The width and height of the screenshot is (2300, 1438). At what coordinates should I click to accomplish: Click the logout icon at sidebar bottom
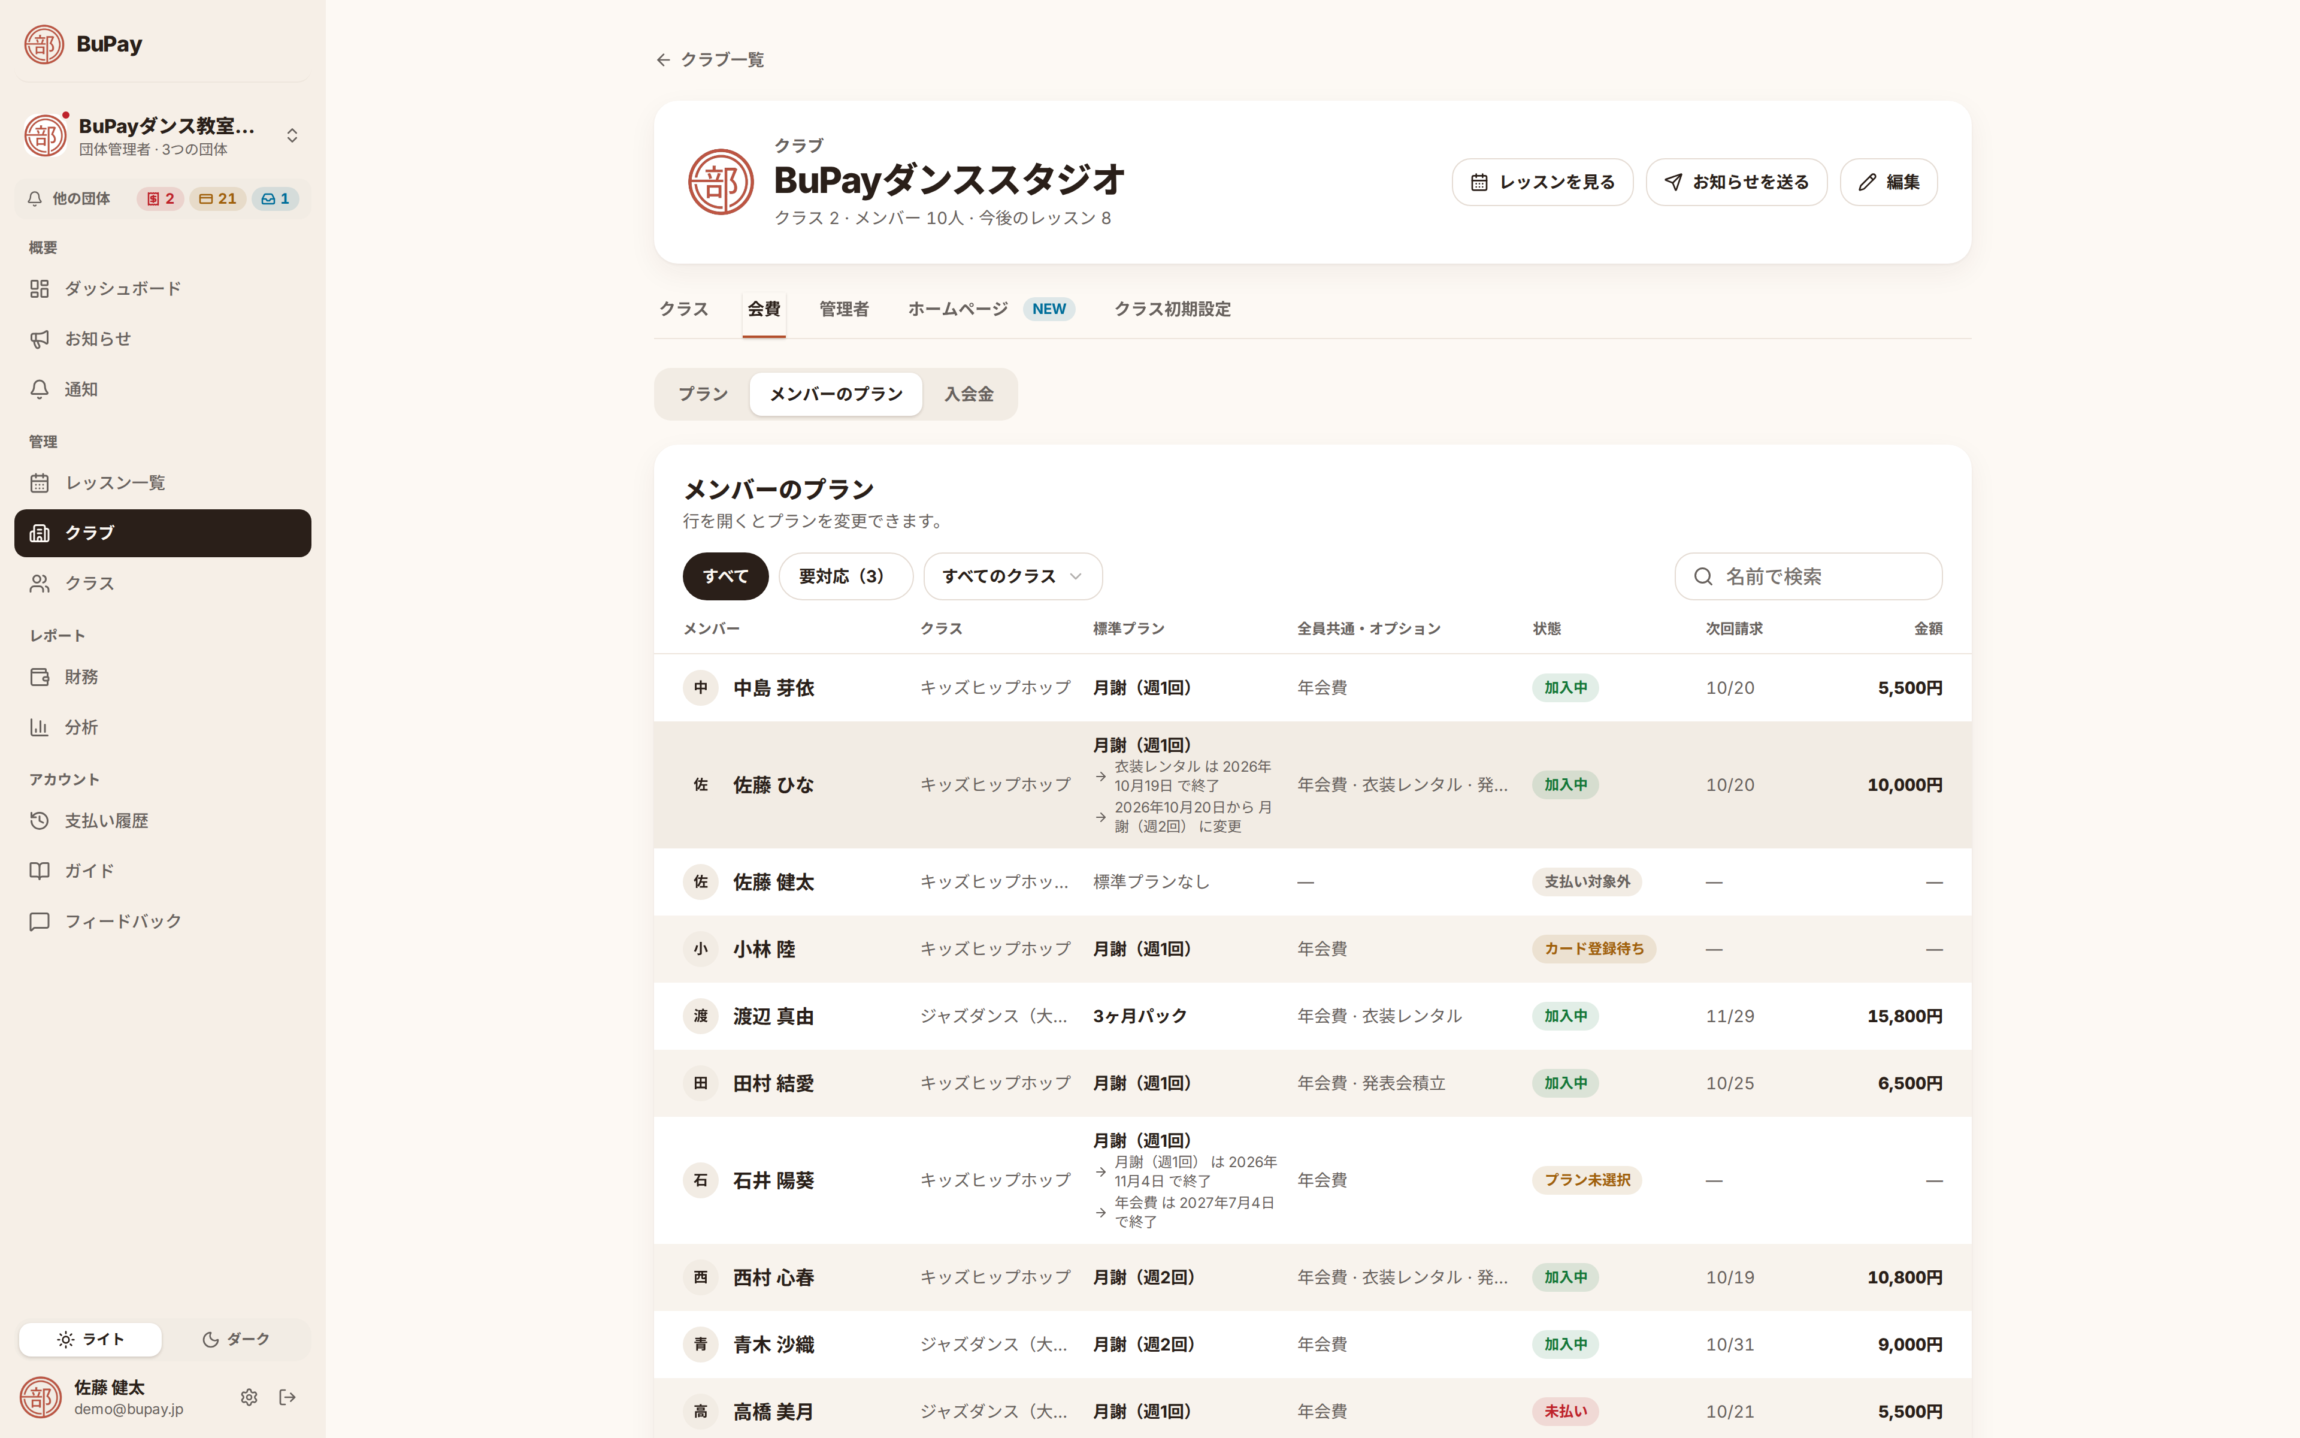[x=288, y=1397]
